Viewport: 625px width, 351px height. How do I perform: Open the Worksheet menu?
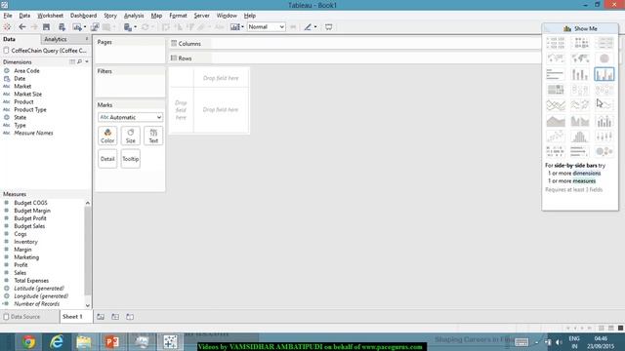pos(50,16)
